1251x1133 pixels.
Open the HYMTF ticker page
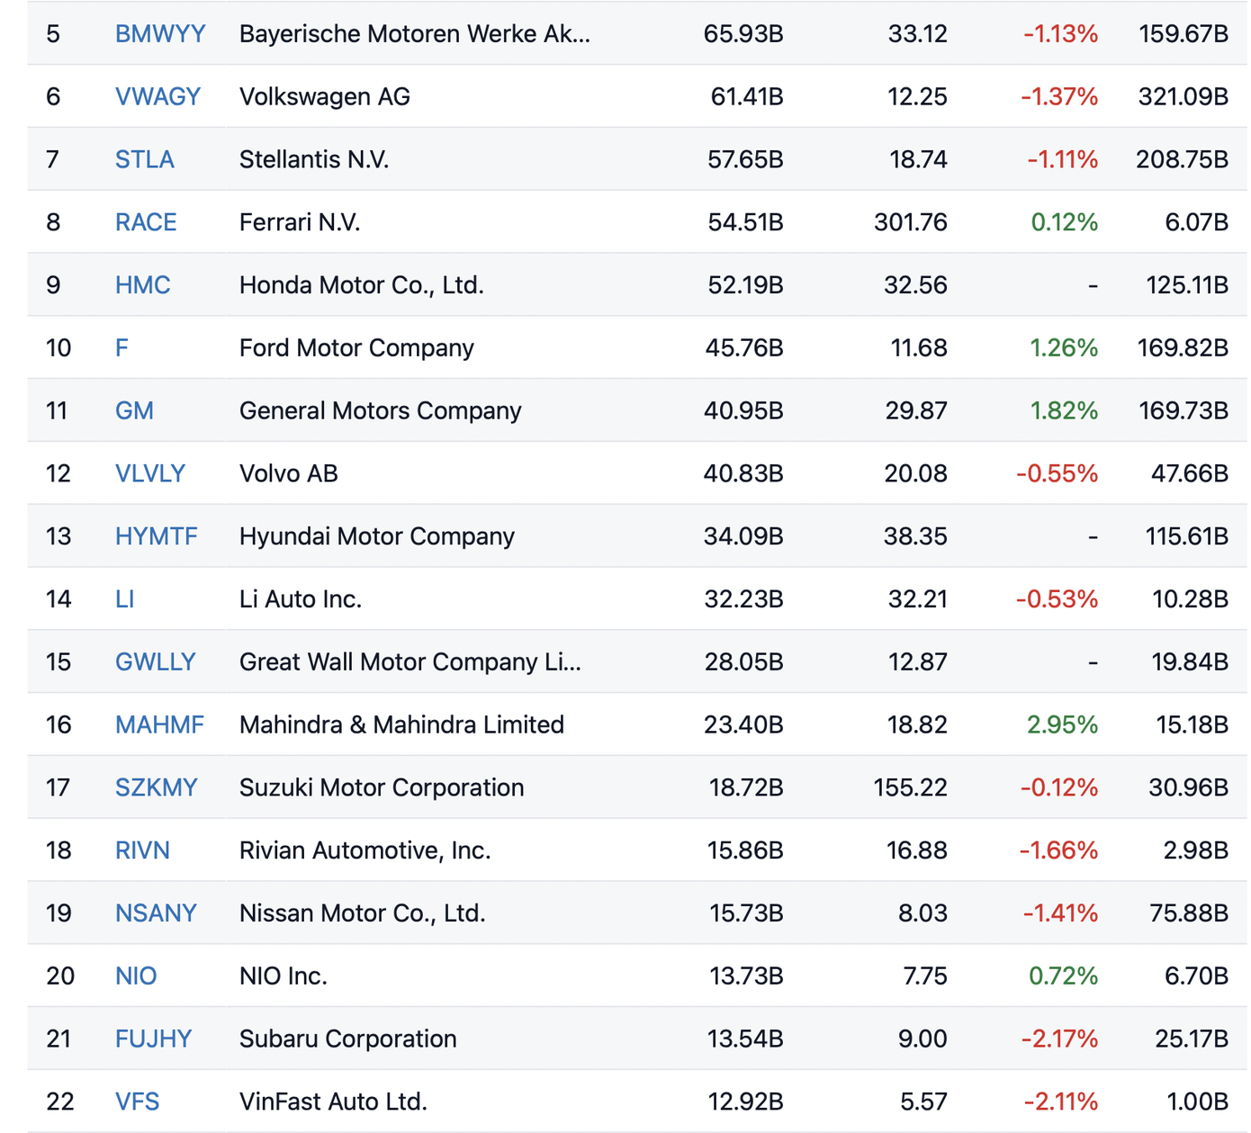point(156,536)
